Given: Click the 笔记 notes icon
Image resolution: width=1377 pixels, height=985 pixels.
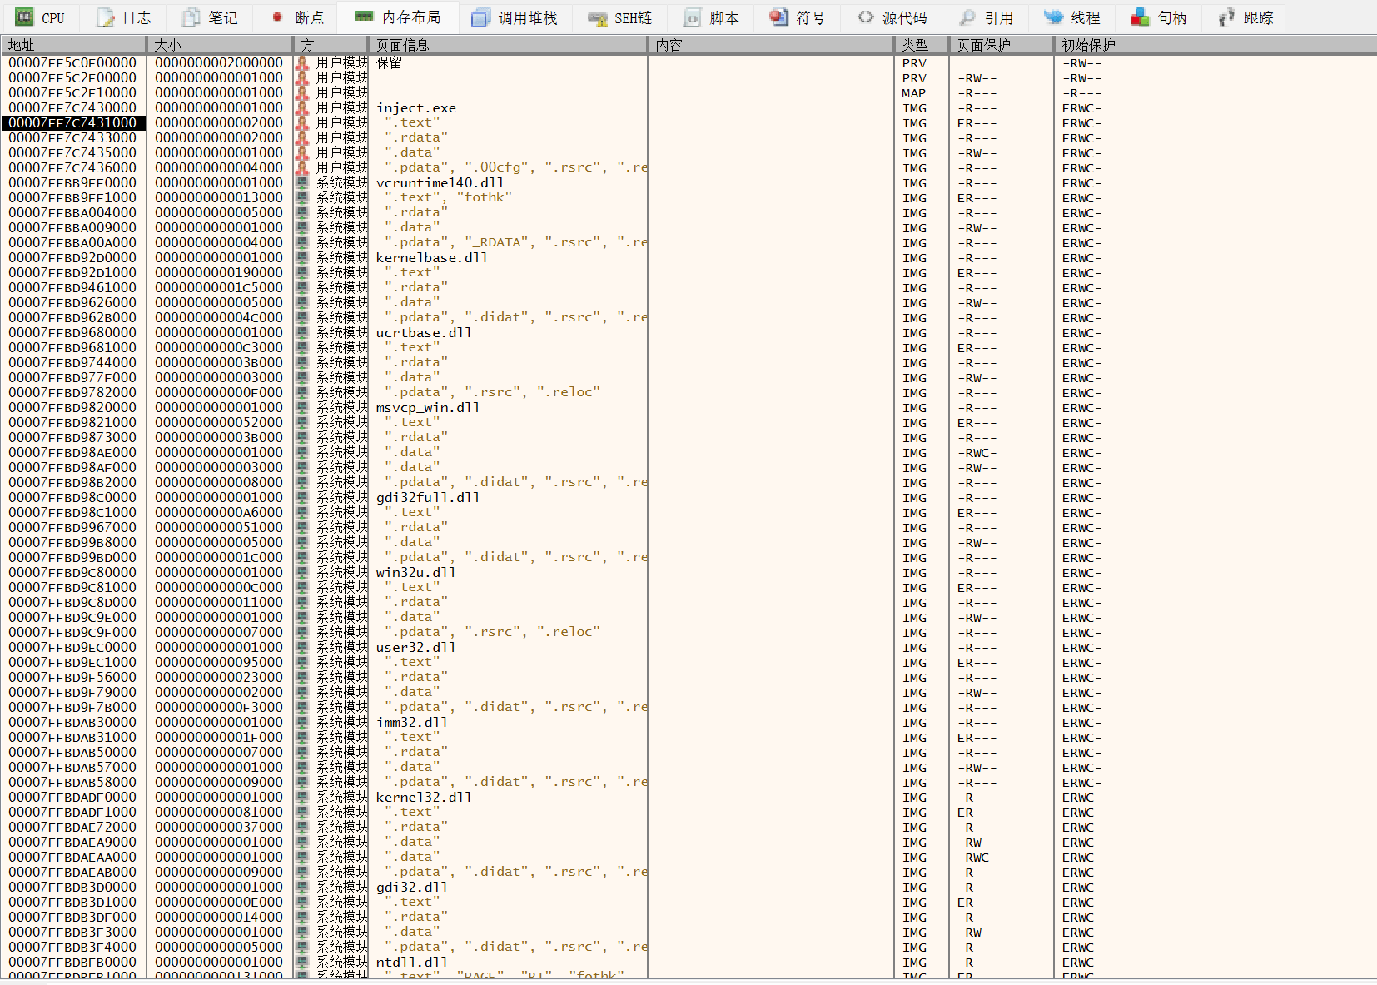Looking at the screenshot, I should (191, 17).
